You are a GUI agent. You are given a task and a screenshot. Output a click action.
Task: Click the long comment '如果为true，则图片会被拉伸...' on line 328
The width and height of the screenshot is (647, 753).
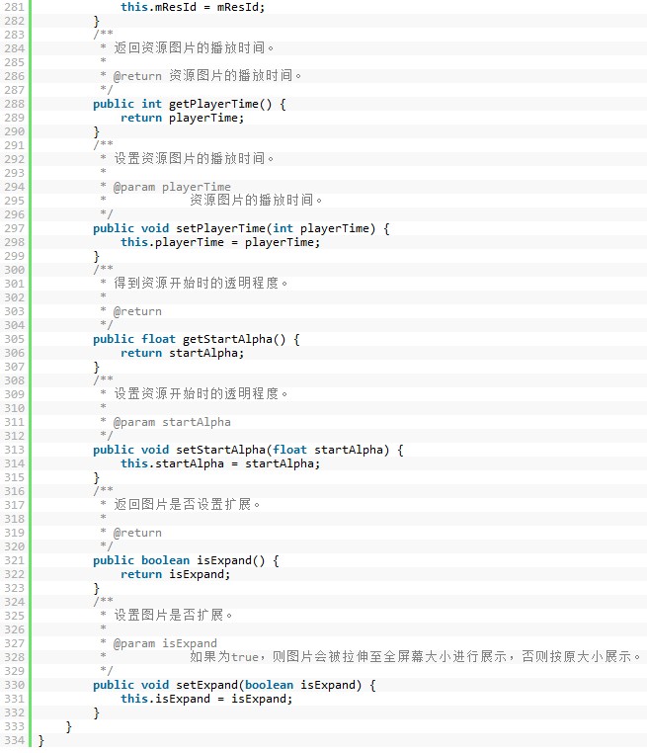coord(415,657)
